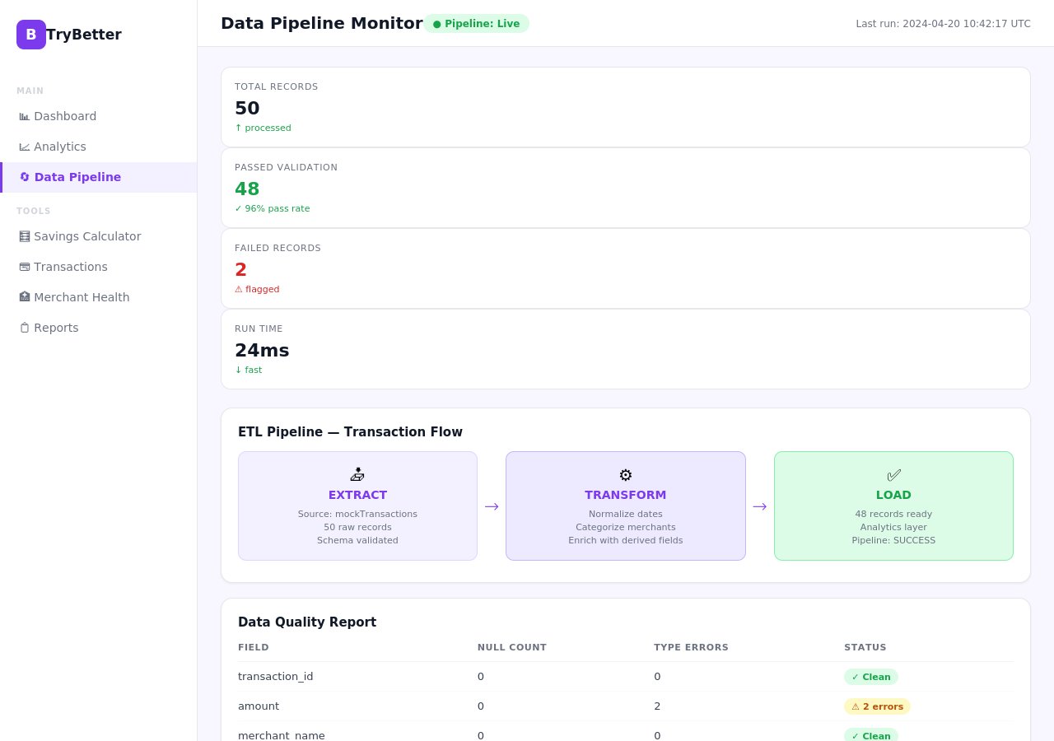Click the Extract stage inbox icon
The width and height of the screenshot is (1054, 741).
coord(357,474)
